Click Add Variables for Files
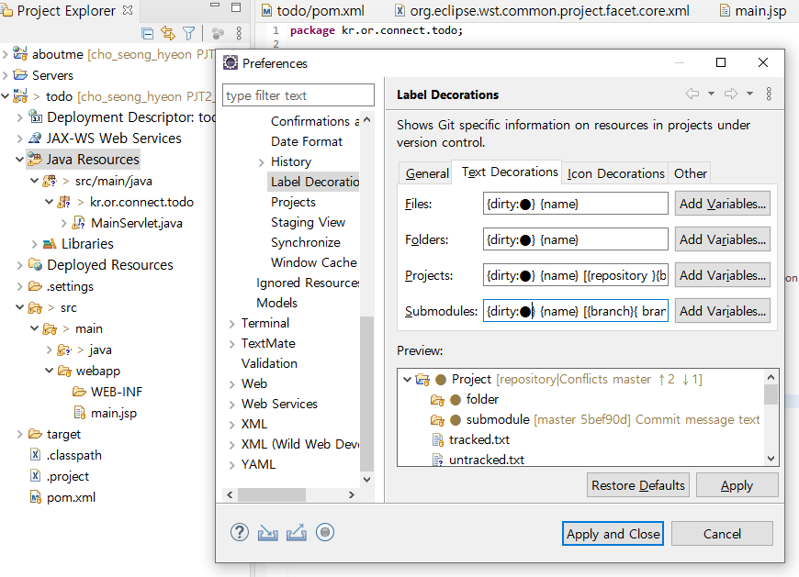799x577 pixels. coord(722,204)
